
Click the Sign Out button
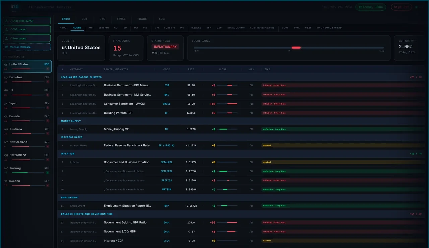402,7
